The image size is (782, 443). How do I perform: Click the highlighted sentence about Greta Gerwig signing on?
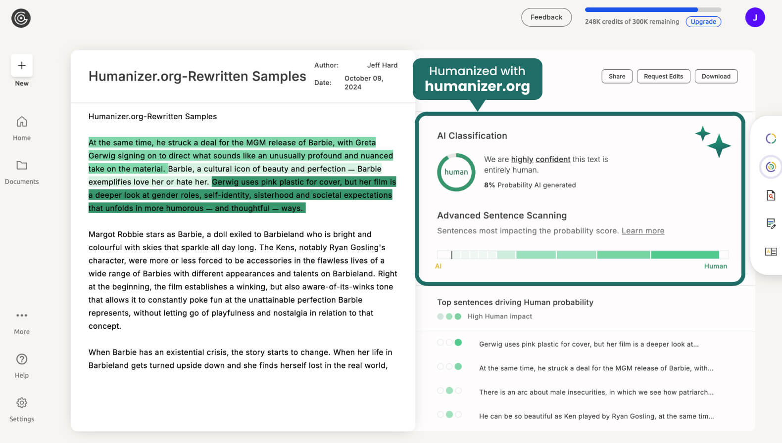[x=241, y=155]
